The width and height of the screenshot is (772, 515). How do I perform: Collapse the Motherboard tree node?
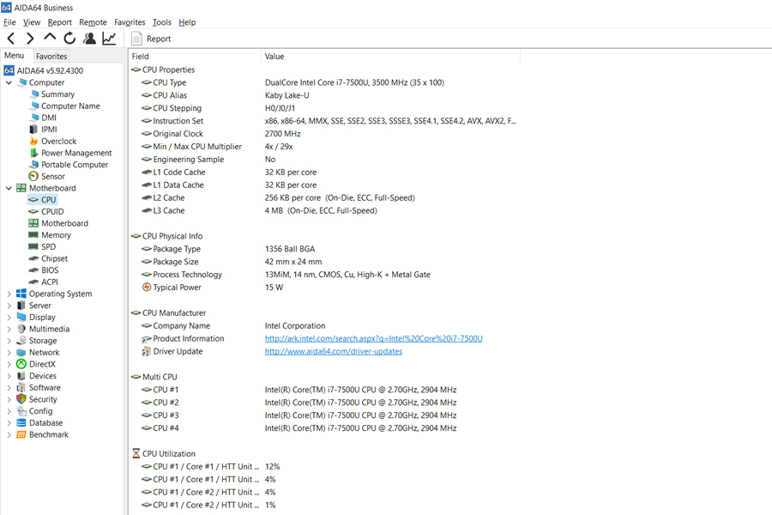[9, 188]
